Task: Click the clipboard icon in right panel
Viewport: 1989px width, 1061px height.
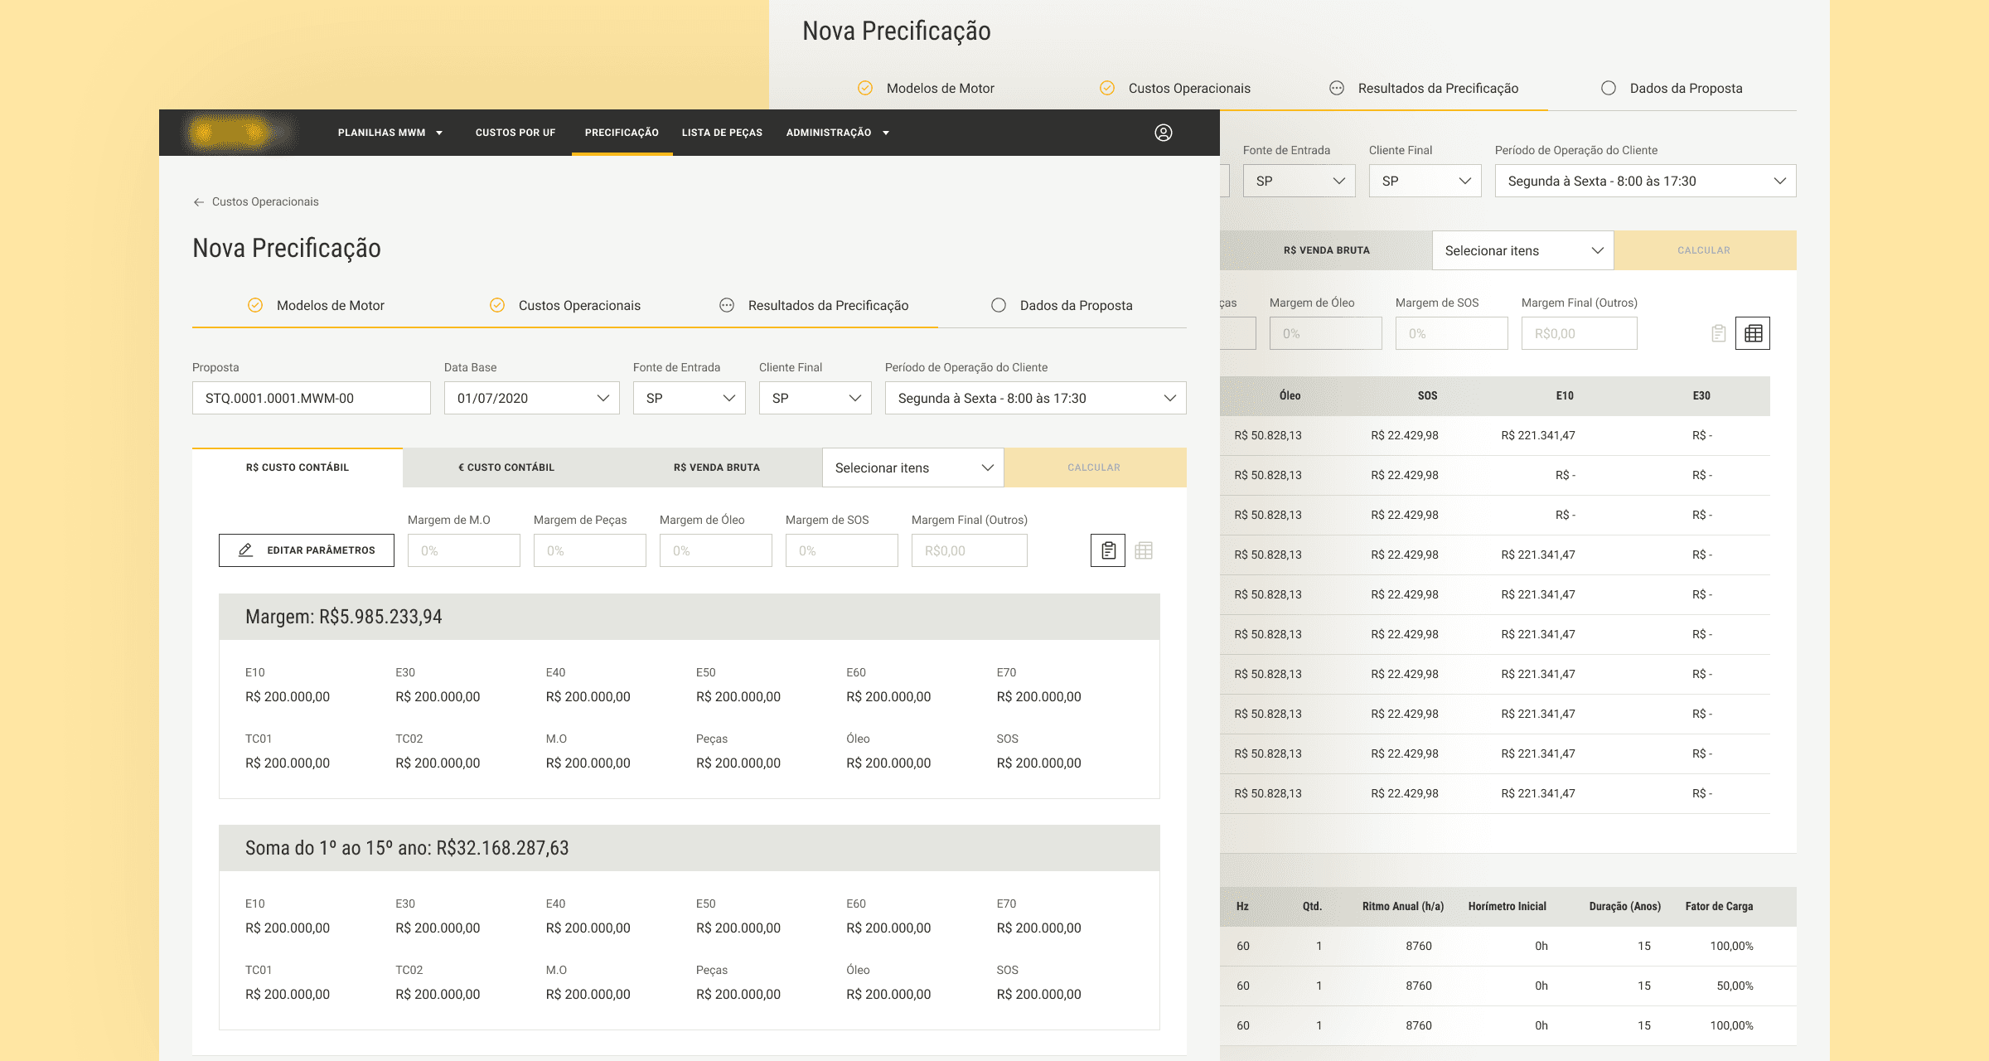Action: (x=1718, y=333)
